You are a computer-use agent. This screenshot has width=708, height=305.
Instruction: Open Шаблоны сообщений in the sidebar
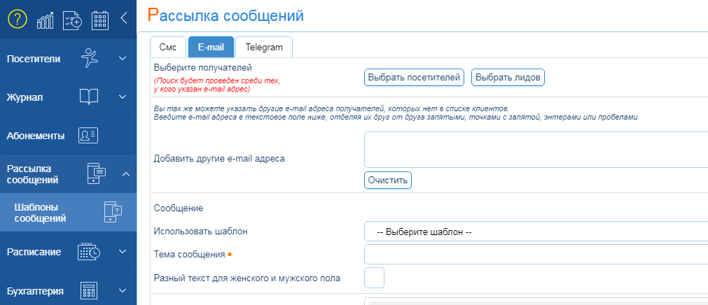(x=41, y=212)
